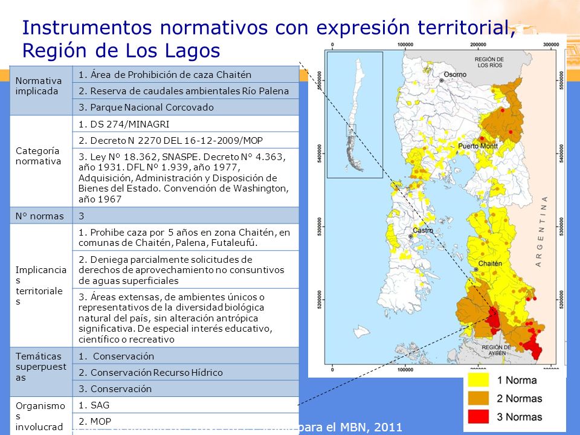Screen dimensions: 580x435
Task: Select '2. Reserva de caudales ambientales Río Palena'
Action: (185, 91)
